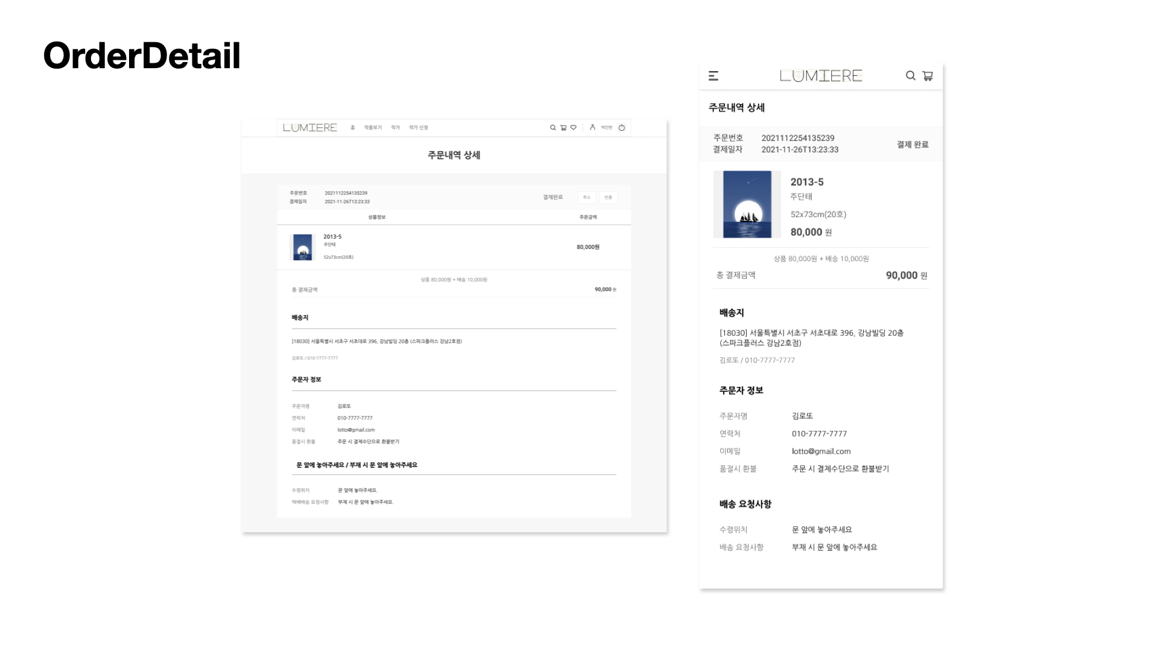Open the cart icon in the mobile header
This screenshot has width=1158, height=651.
(x=928, y=76)
